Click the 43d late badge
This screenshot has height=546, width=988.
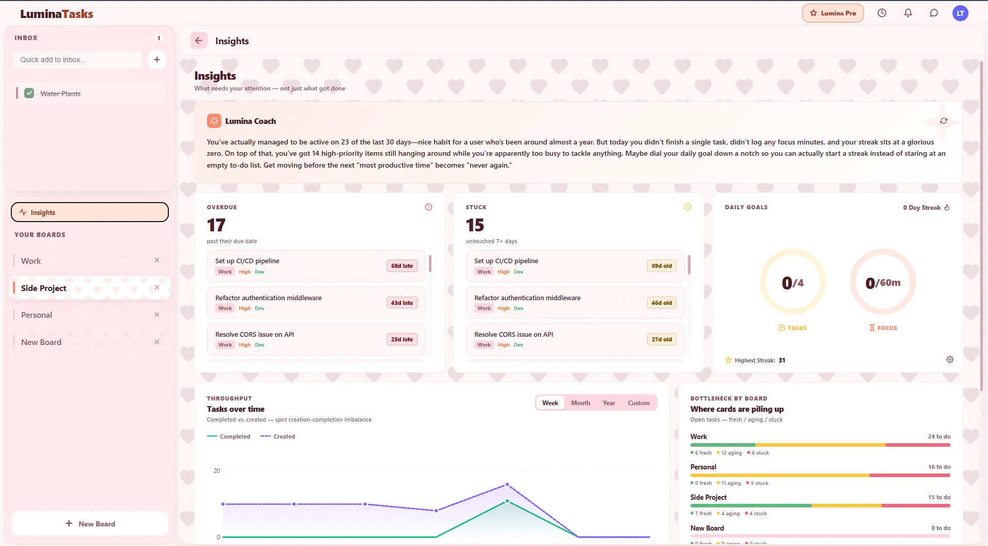pyautogui.click(x=402, y=303)
